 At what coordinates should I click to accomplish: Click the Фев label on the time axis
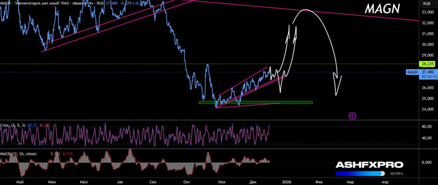click(318, 182)
